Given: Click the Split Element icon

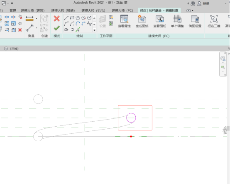Looking at the screenshot, I should tap(7, 17).
